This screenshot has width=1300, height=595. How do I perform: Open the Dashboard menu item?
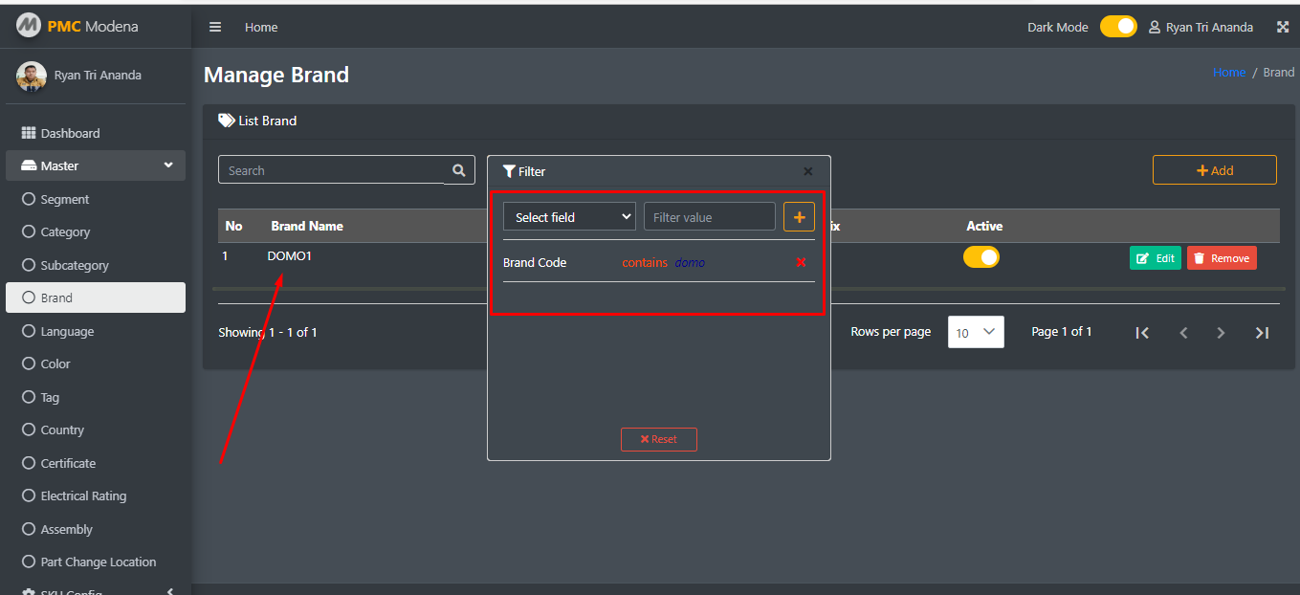(x=70, y=133)
